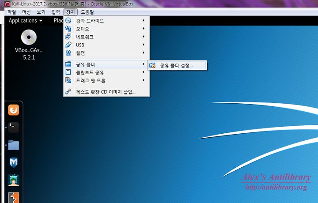Launch Metasploit from the Kali dock
The height and width of the screenshot is (203, 318).
(14, 163)
